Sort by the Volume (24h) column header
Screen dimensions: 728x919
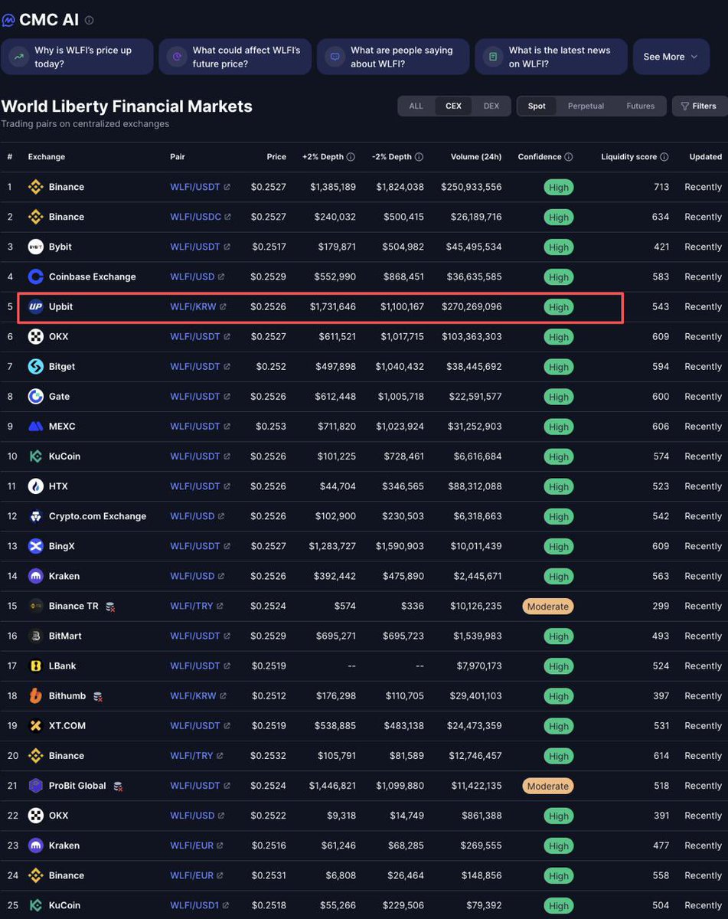[476, 157]
